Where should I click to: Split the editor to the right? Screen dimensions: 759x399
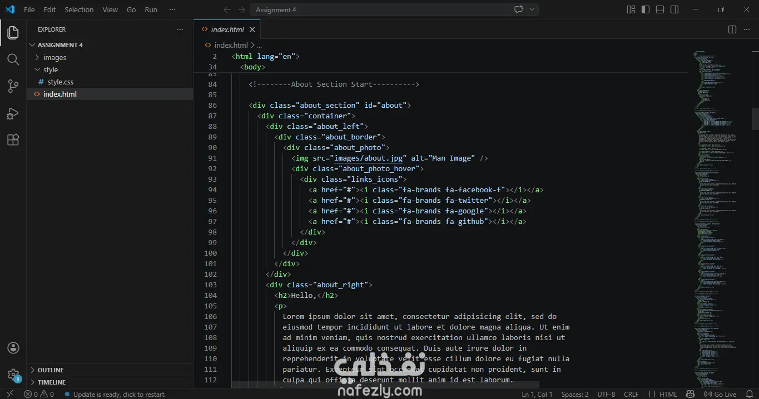[732, 29]
